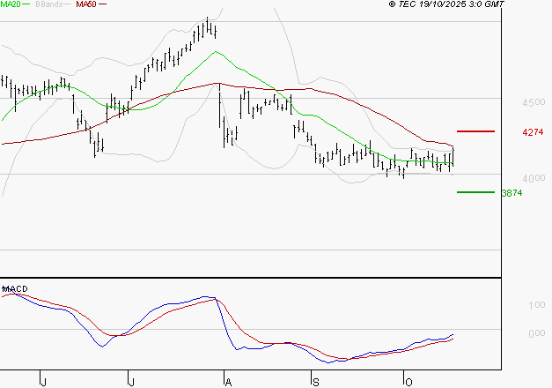The height and width of the screenshot is (388, 552).
Task: Select the O month axis marker
Action: [x=407, y=381]
